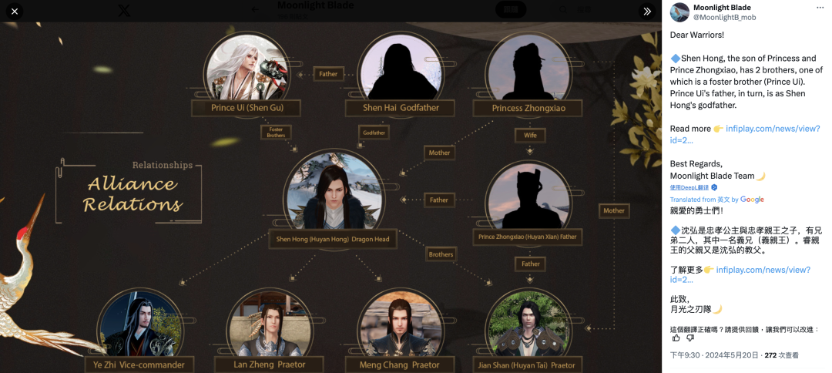The image size is (832, 373).
Task: Click the 'Translated from 英文 by' text
Action: point(704,200)
